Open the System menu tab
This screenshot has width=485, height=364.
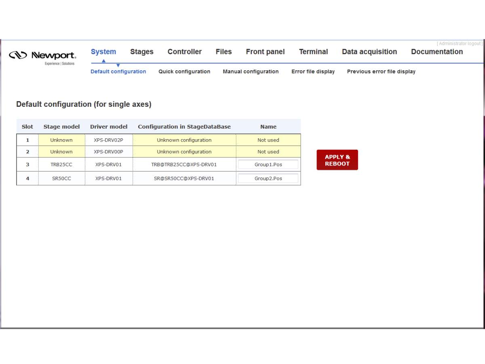[x=103, y=52]
